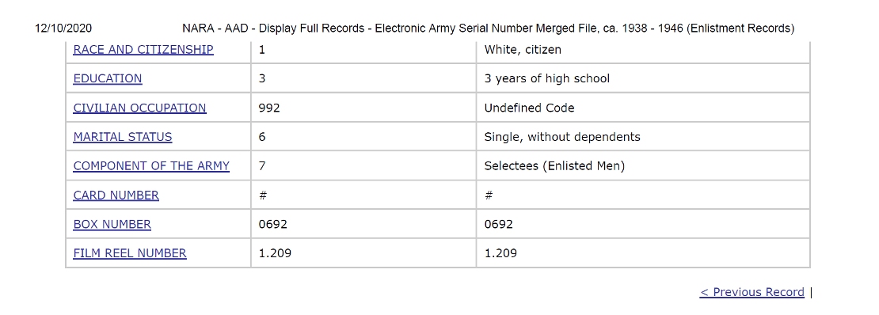This screenshot has height=315, width=879.
Task: Go to the Previous Record
Action: pos(752,292)
